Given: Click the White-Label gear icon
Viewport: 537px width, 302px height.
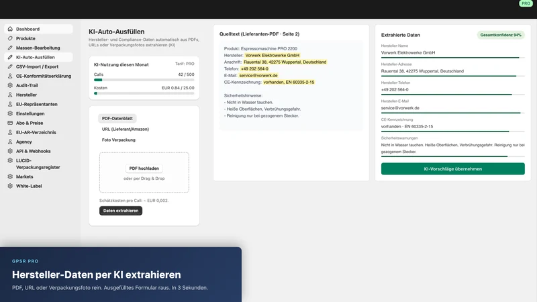Looking at the screenshot, I should [10, 186].
